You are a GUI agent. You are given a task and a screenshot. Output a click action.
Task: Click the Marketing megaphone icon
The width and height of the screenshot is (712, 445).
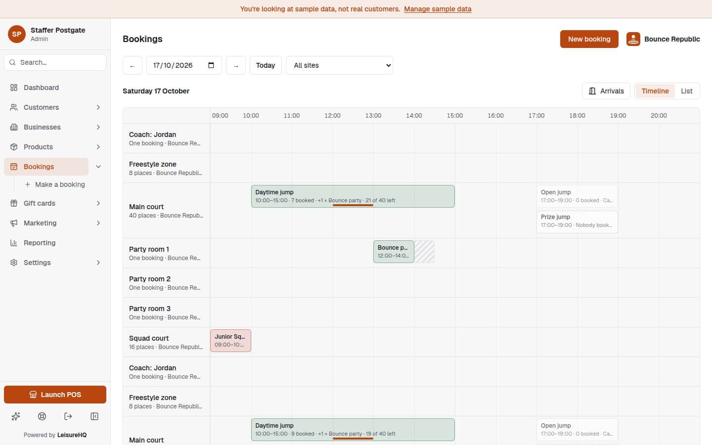14,223
